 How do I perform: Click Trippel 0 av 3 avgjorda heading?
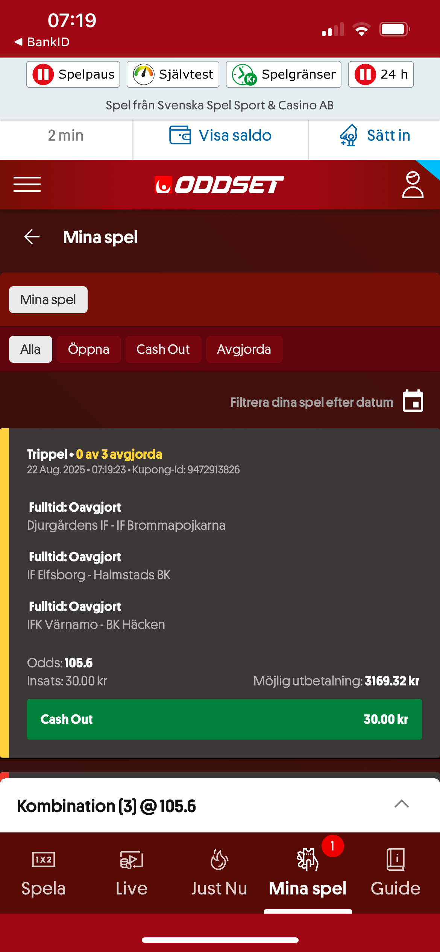point(94,454)
